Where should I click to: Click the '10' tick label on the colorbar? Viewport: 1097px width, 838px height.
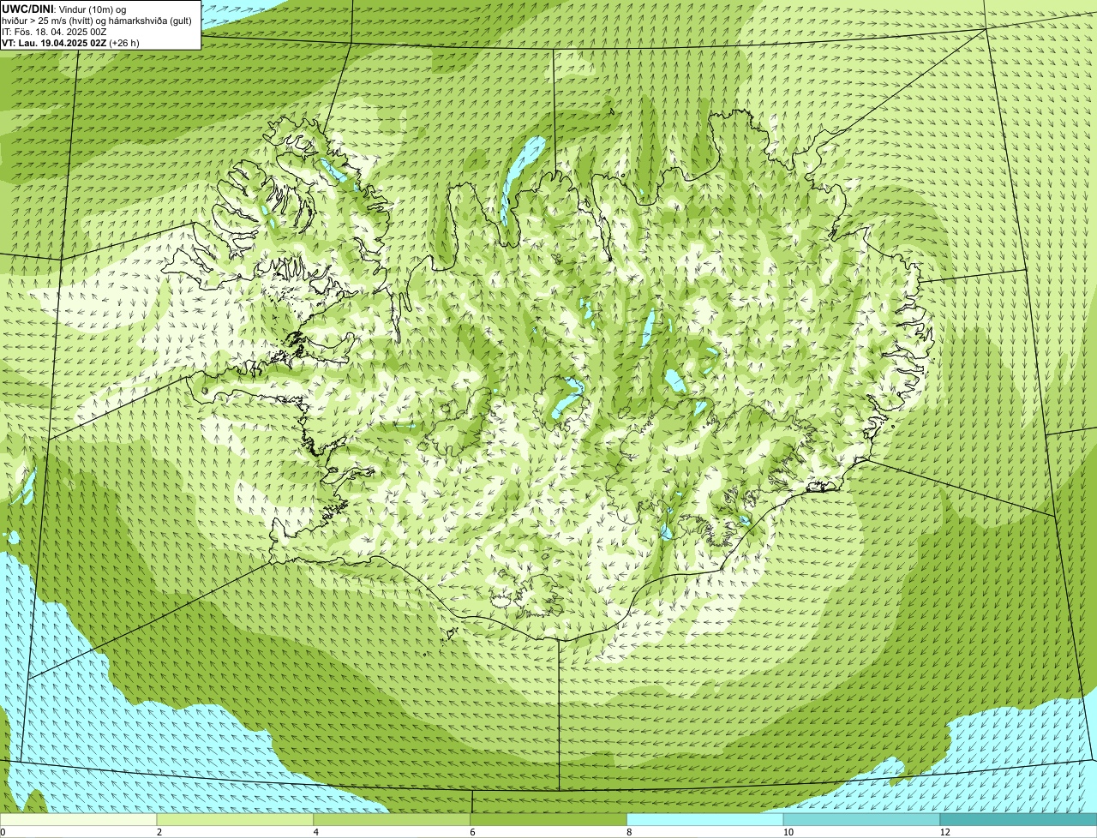tap(788, 832)
